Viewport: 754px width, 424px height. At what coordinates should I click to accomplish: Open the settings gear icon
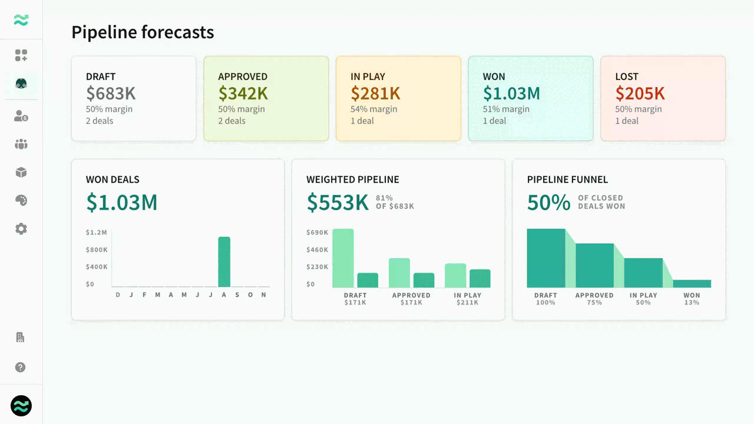21,229
